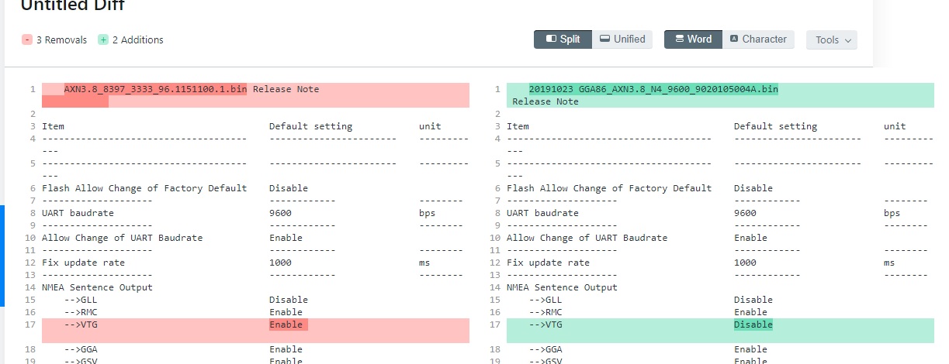Image resolution: width=949 pixels, height=364 pixels.
Task: Click -->GGA entry in left pane
Action: pyautogui.click(x=81, y=349)
